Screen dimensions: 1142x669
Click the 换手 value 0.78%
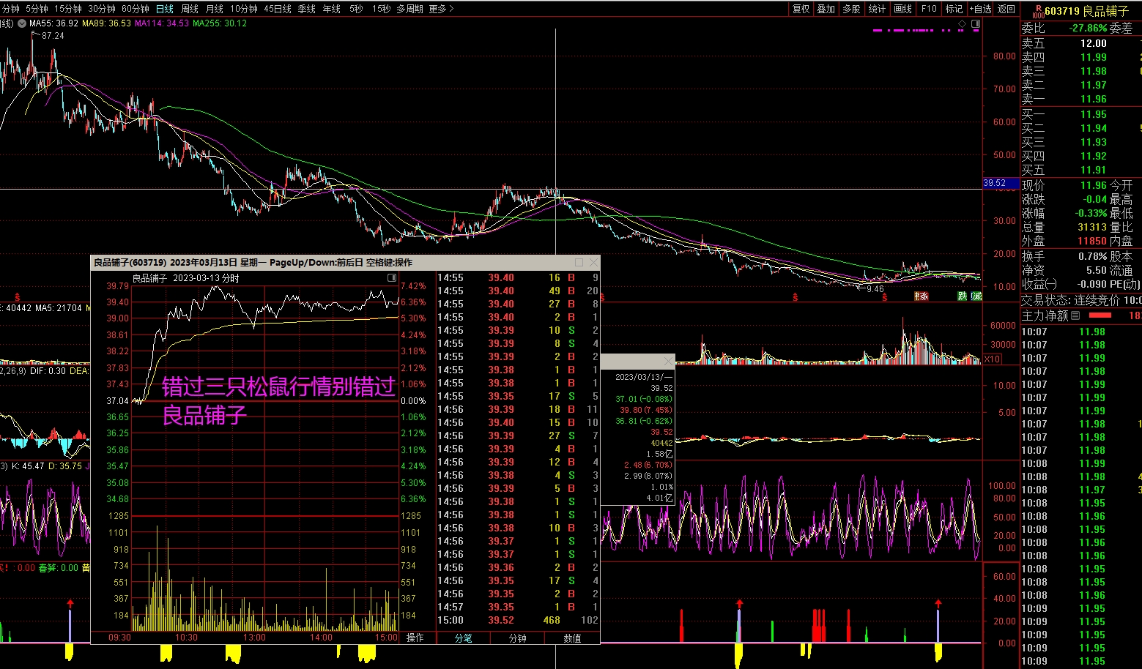tap(1092, 256)
